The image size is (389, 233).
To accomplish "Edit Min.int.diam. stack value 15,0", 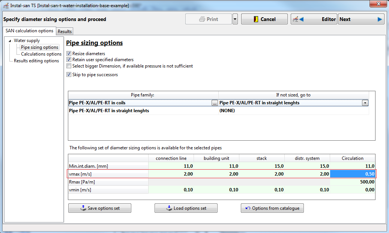I will pyautogui.click(x=262, y=166).
